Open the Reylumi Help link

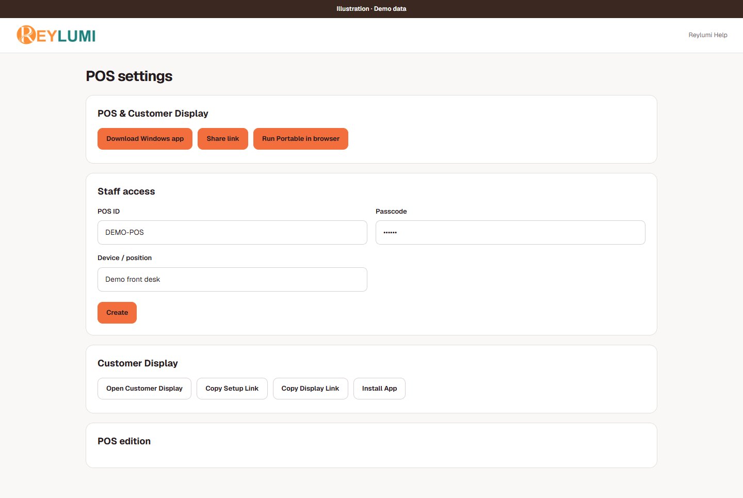point(708,35)
